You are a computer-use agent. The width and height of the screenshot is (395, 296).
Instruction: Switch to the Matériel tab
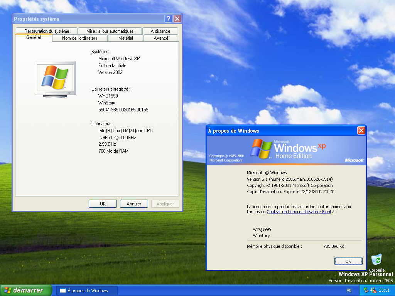pyautogui.click(x=125, y=38)
